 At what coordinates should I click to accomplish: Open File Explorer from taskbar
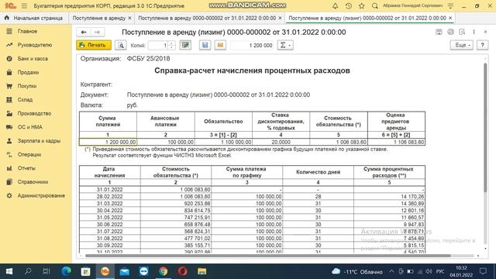coord(201,271)
